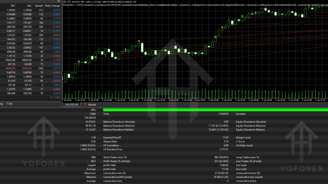Viewport: 328px width, 184px height.
Task: Open the Market tab
Action: [92, 105]
